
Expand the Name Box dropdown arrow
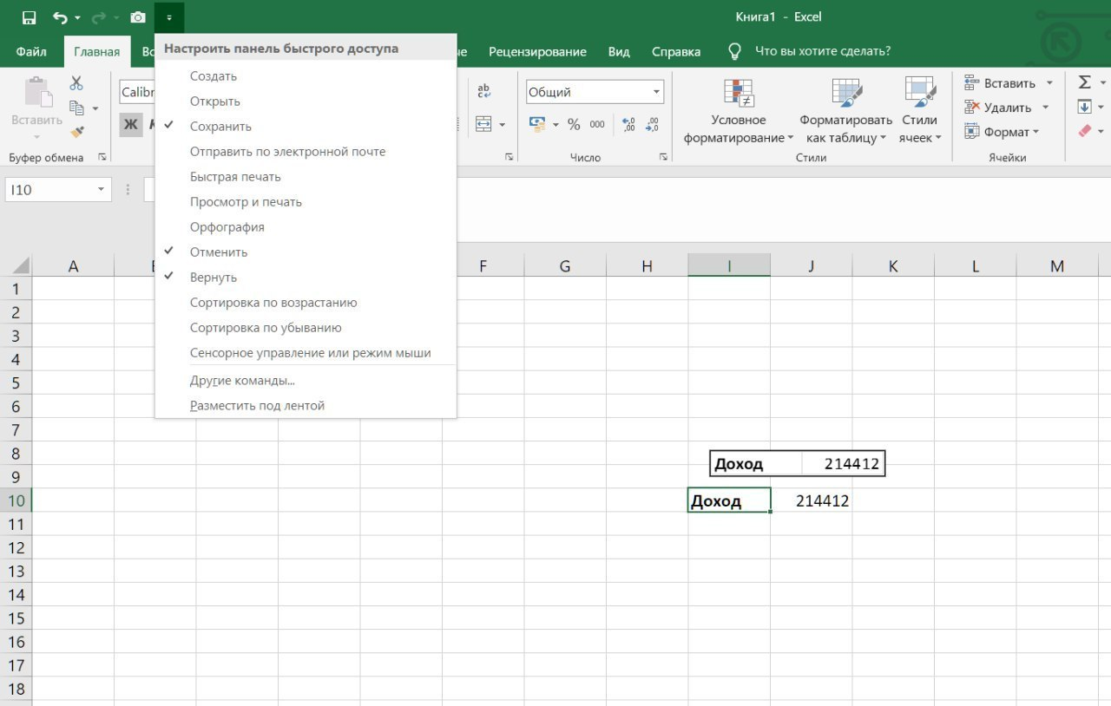coord(101,190)
